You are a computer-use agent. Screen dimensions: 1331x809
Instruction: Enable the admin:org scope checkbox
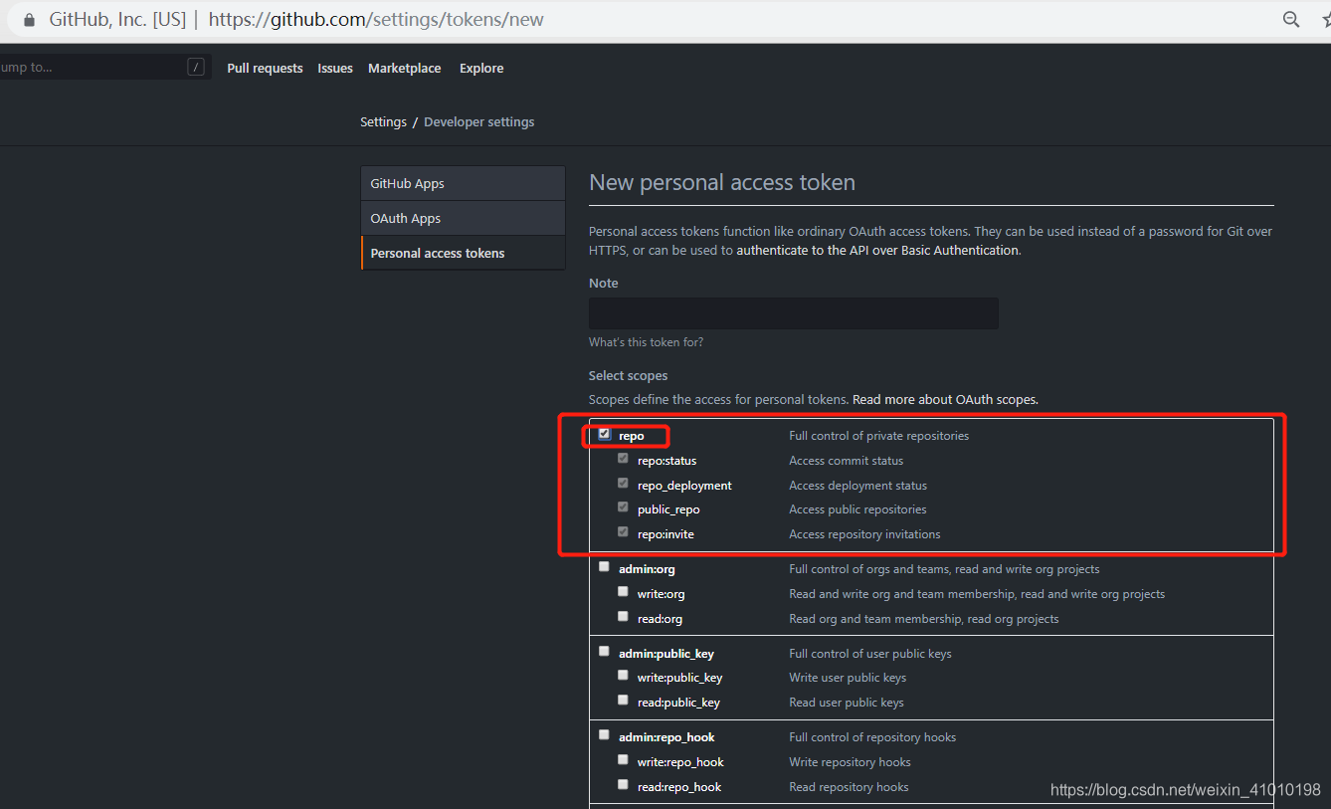pyautogui.click(x=604, y=567)
